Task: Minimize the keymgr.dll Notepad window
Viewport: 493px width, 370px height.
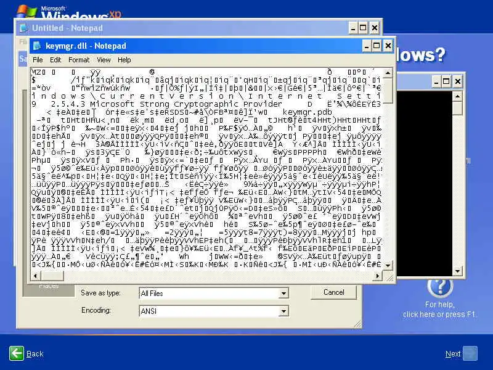Action: (366, 46)
